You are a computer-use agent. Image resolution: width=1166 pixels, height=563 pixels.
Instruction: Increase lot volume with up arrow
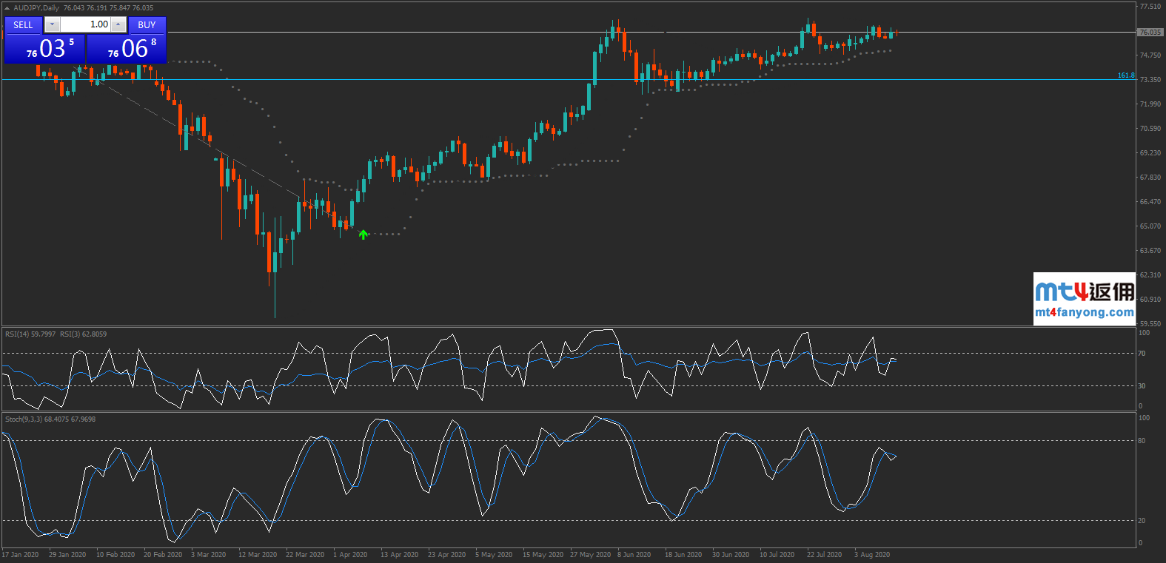[x=118, y=25]
